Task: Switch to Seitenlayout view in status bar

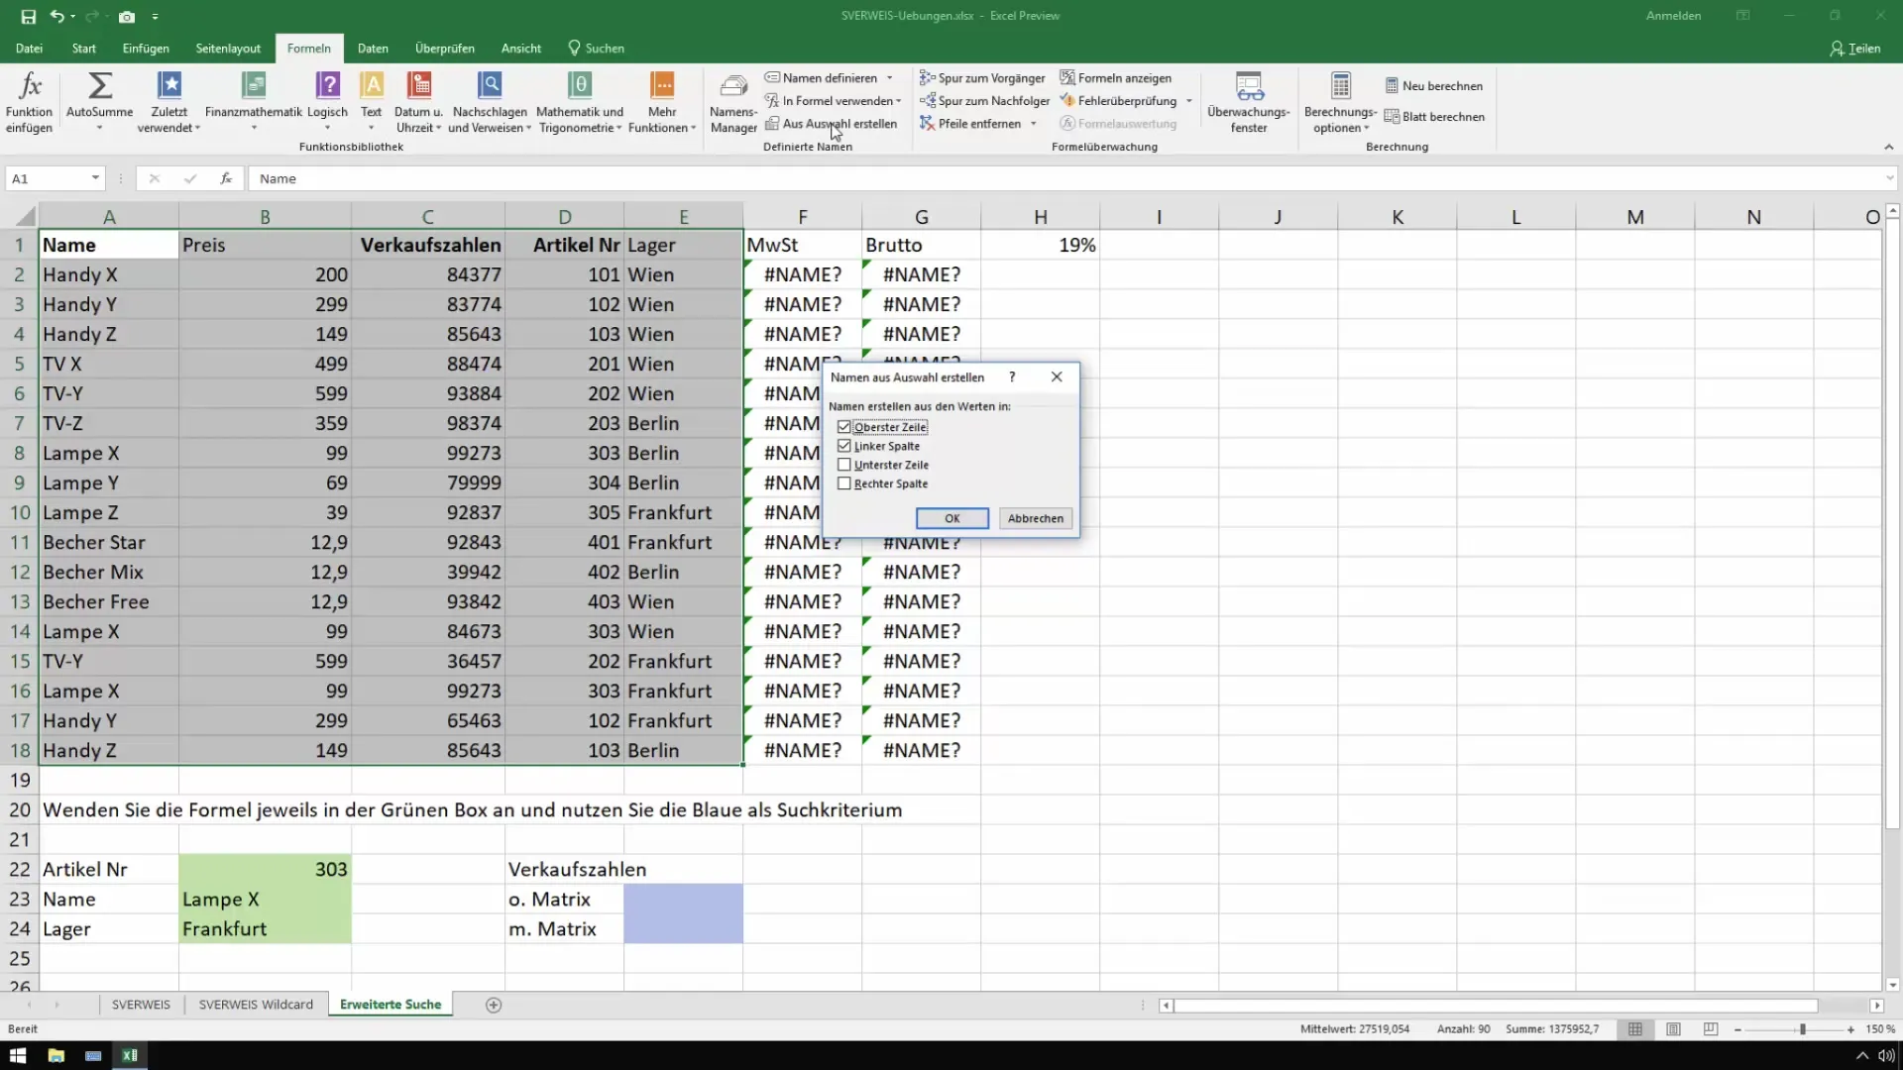Action: (x=1673, y=1029)
